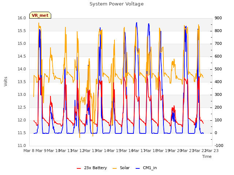Click the 13.0 left axis tick label
234x175 pixels.
pos(22,95)
